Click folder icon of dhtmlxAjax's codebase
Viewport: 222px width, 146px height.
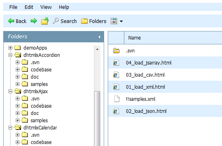coord(25,106)
